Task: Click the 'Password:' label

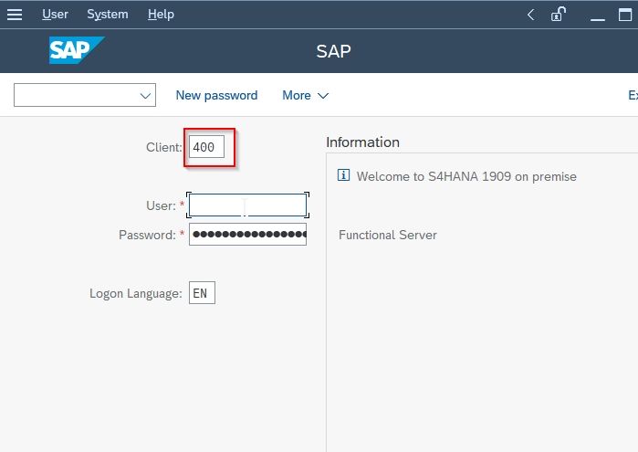Action: 147,235
